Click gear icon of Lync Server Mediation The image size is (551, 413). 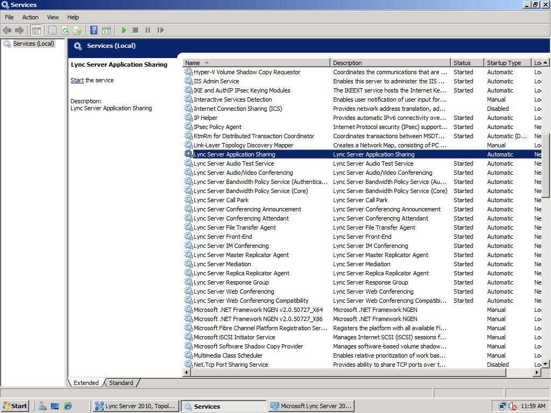(189, 264)
